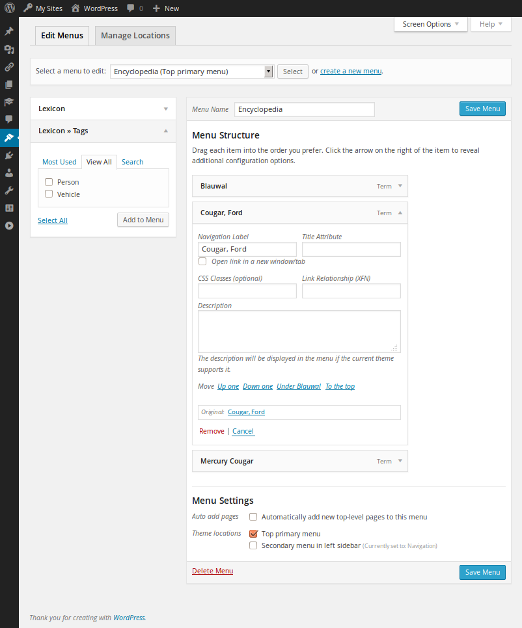This screenshot has height=628, width=522.
Task: Move item Down one
Action: tap(258, 386)
